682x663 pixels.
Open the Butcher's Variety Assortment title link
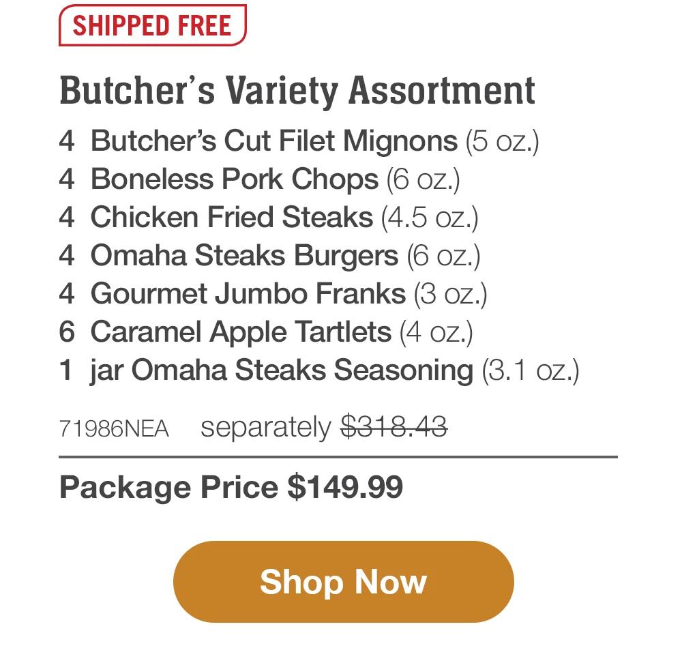[x=297, y=90]
